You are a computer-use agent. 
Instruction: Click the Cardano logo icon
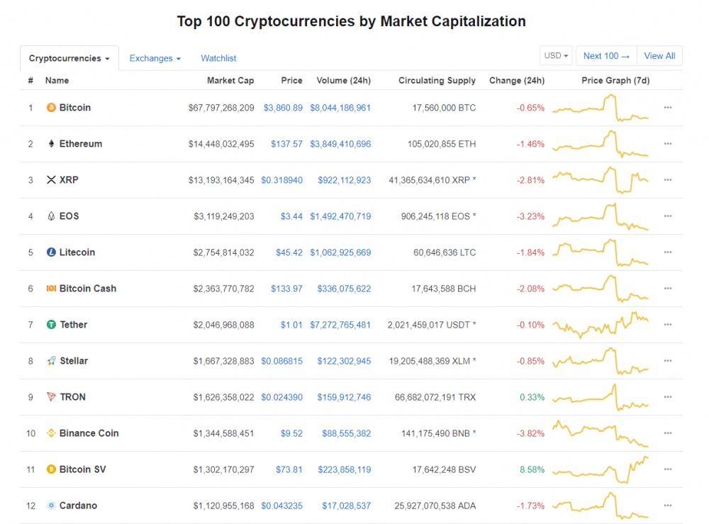[51, 506]
